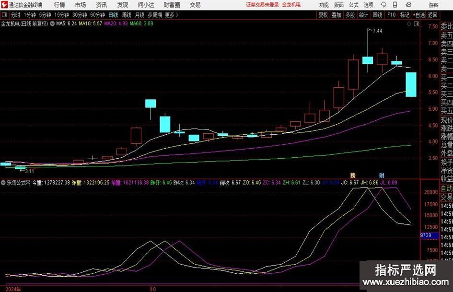
Task: Open the 复权 adjustment dropdown
Action: pos(323,15)
